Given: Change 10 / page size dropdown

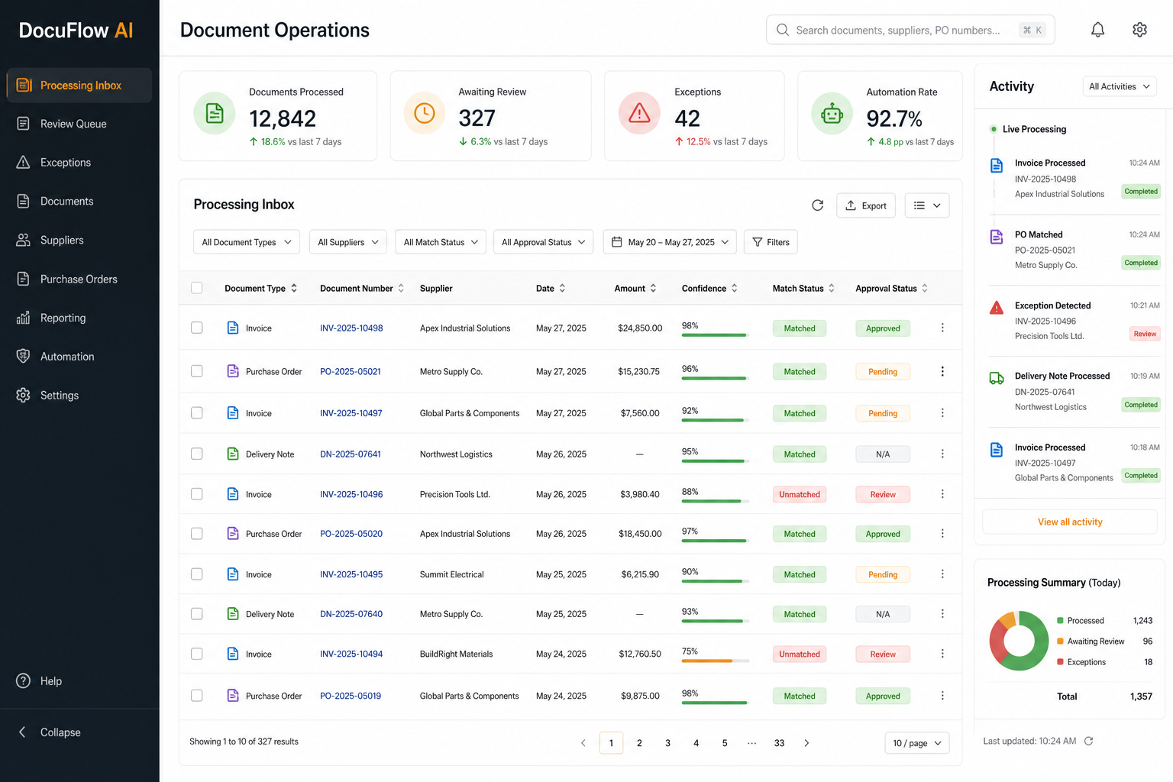Looking at the screenshot, I should (x=917, y=743).
